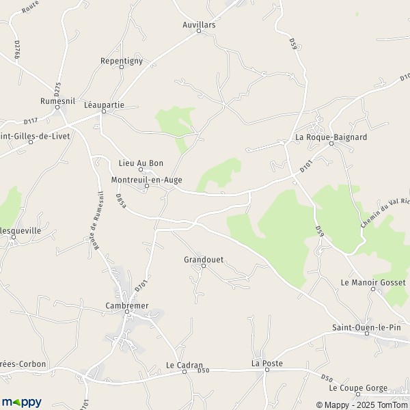Select the Saint-Gilles-de-Livet marker
Image resolution: width=410 pixels, height=410 pixels.
tap(31, 142)
